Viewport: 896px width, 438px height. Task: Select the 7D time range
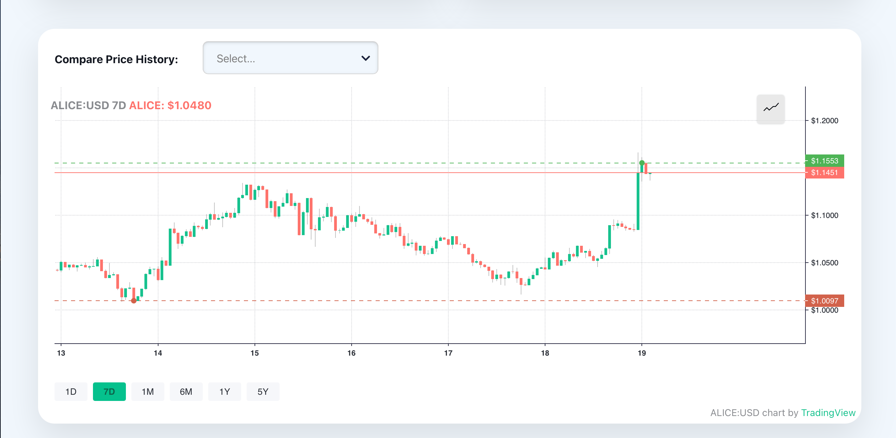click(x=109, y=391)
